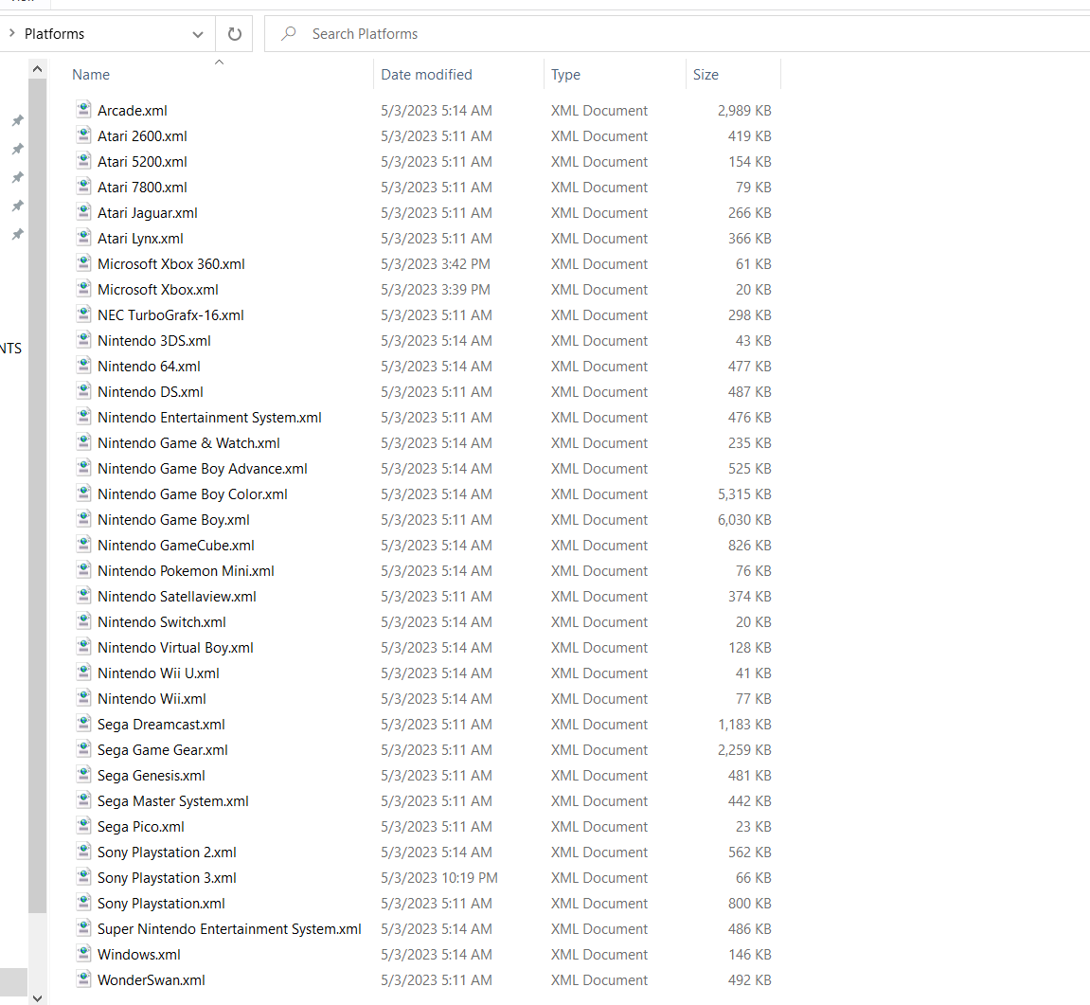The width and height of the screenshot is (1090, 1005).
Task: Click the Super Nintendo Entertainment System.xml icon
Action: (x=83, y=928)
